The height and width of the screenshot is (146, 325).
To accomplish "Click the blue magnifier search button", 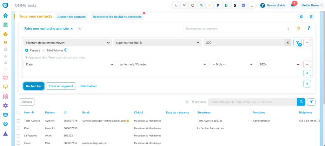I will click(301, 102).
